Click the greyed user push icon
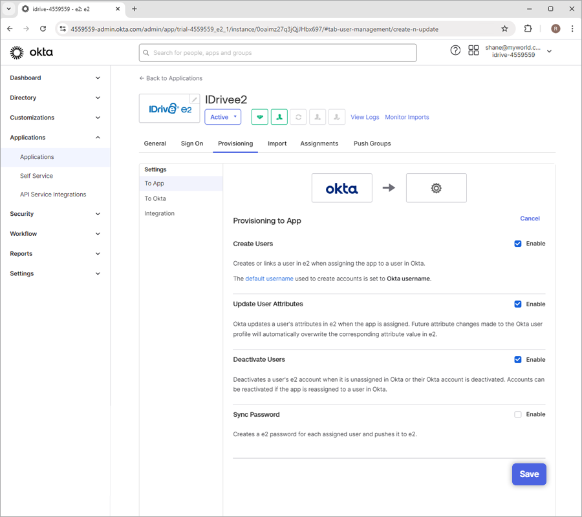Screen dimensions: 582x517 coord(337,117)
